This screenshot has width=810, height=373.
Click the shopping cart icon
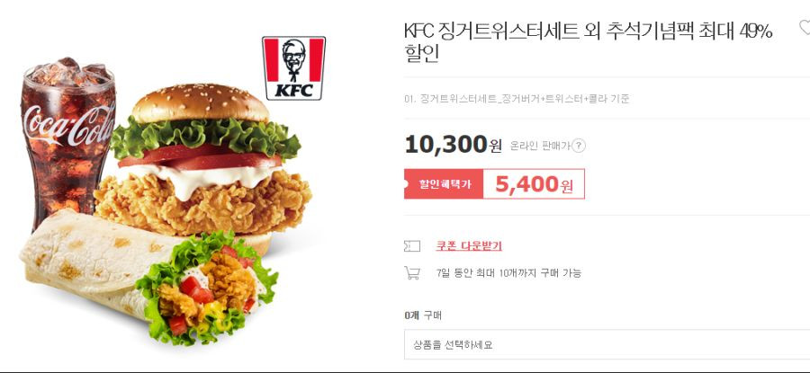coord(411,272)
